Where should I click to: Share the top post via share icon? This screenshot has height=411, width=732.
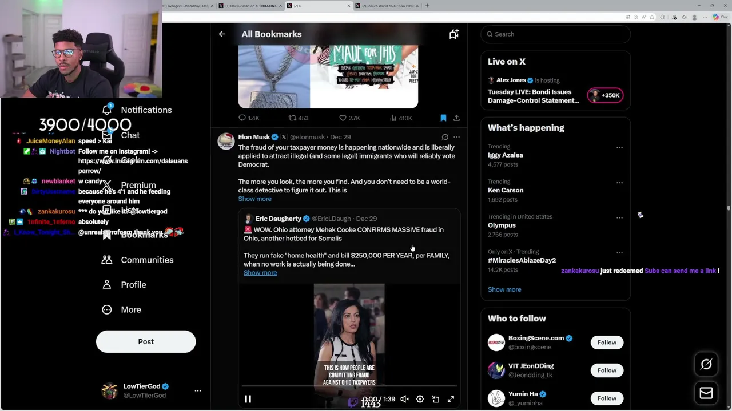(x=456, y=118)
